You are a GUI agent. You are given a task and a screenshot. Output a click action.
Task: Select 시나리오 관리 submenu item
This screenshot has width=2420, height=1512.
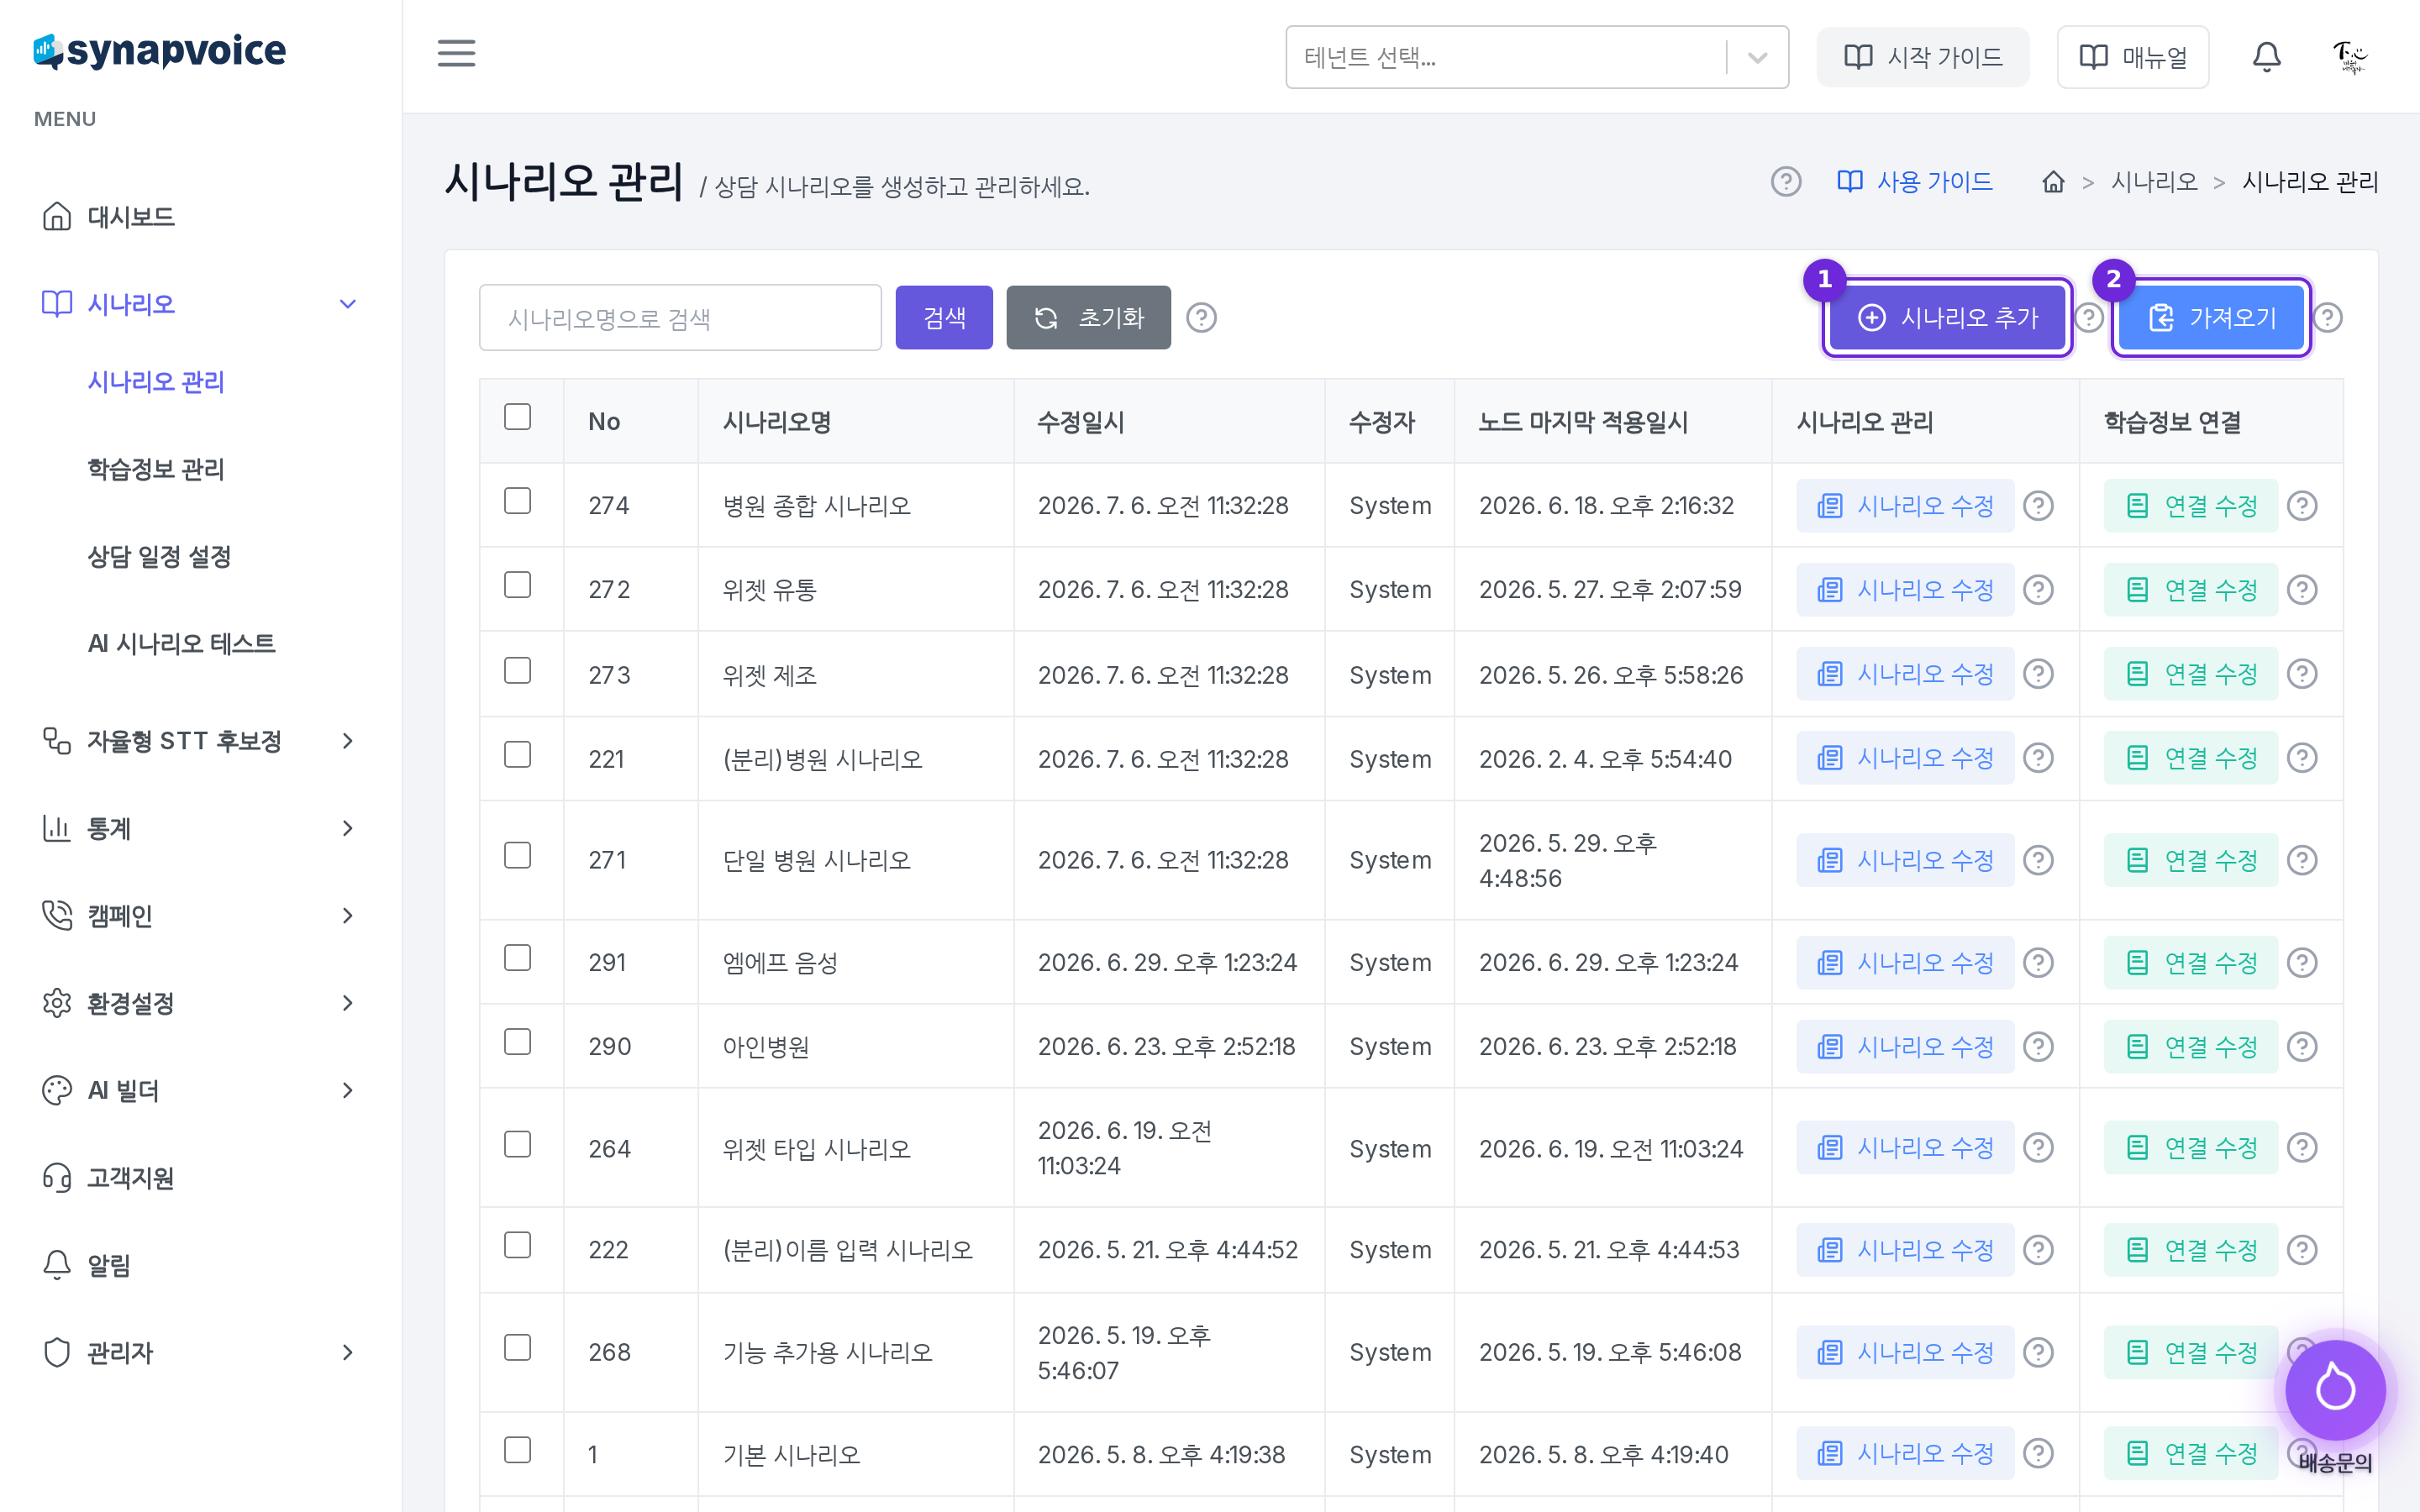pos(156,382)
